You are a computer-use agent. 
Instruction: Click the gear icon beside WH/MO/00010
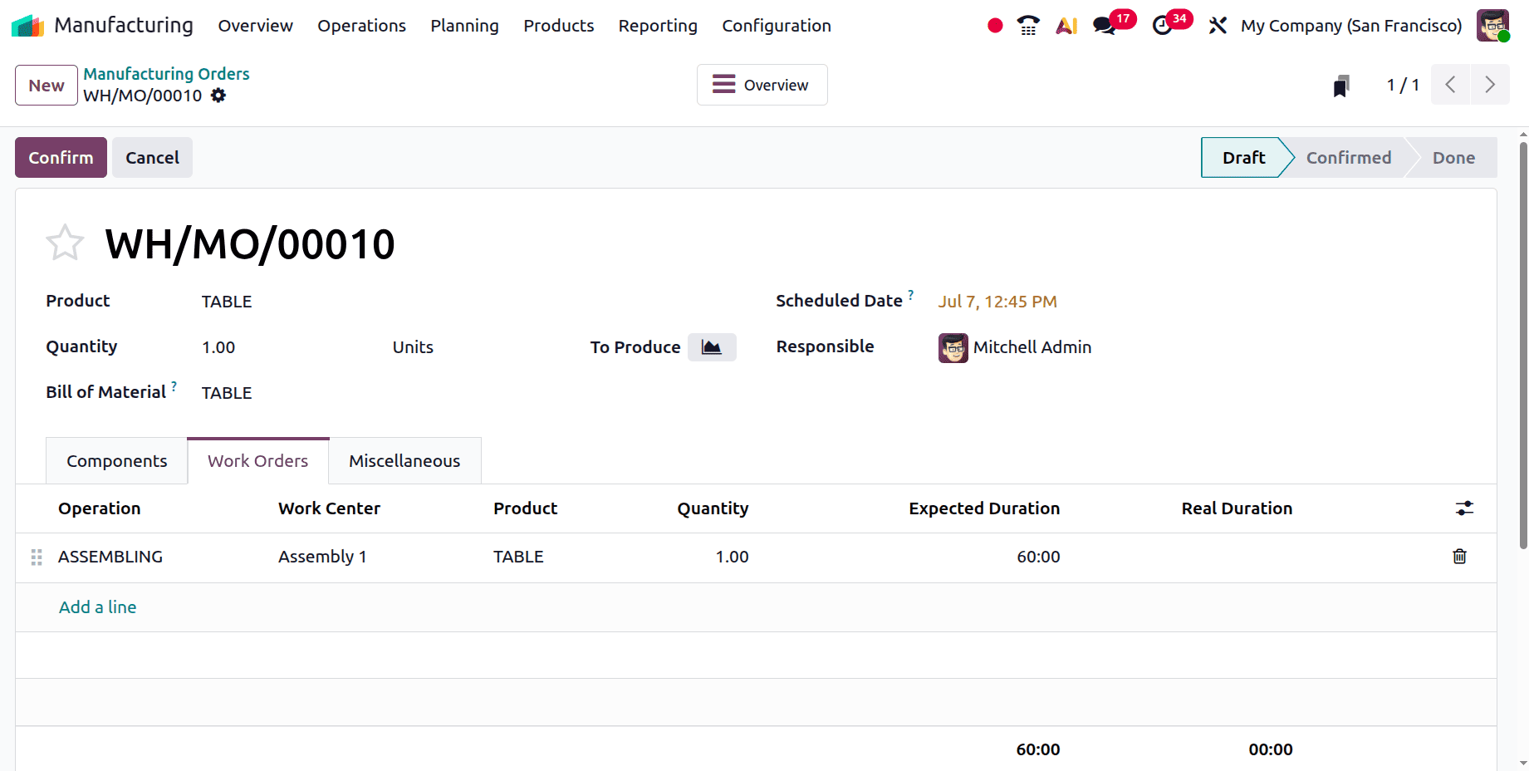point(218,96)
